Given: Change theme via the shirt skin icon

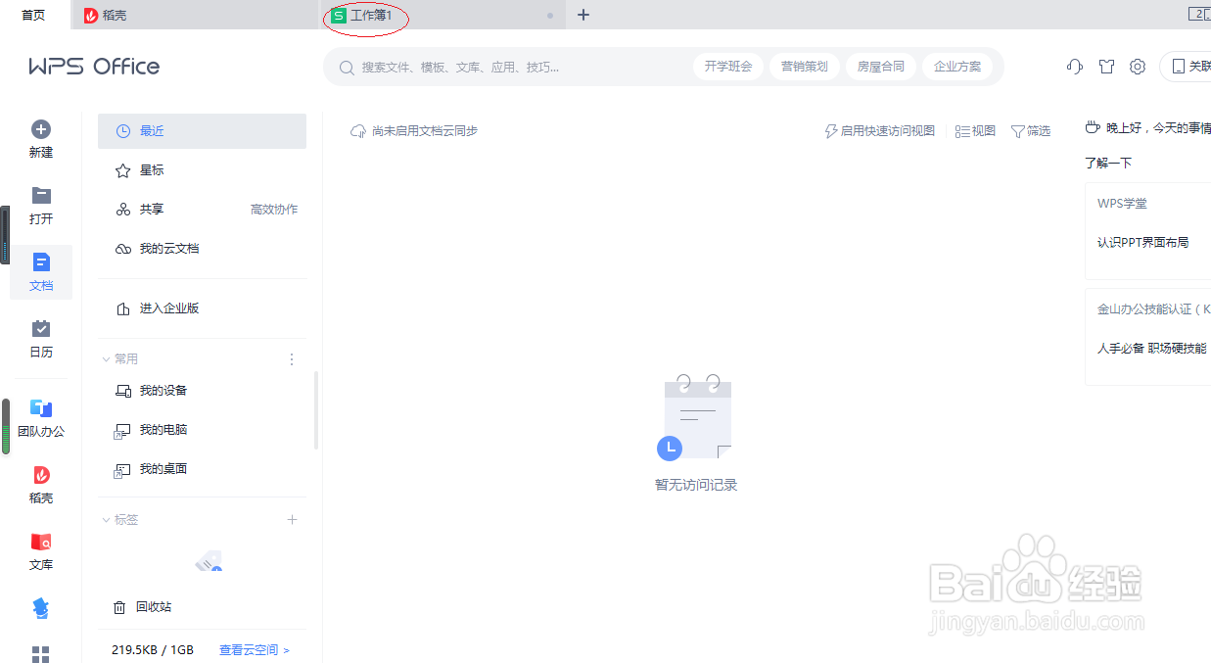Looking at the screenshot, I should 1106,67.
